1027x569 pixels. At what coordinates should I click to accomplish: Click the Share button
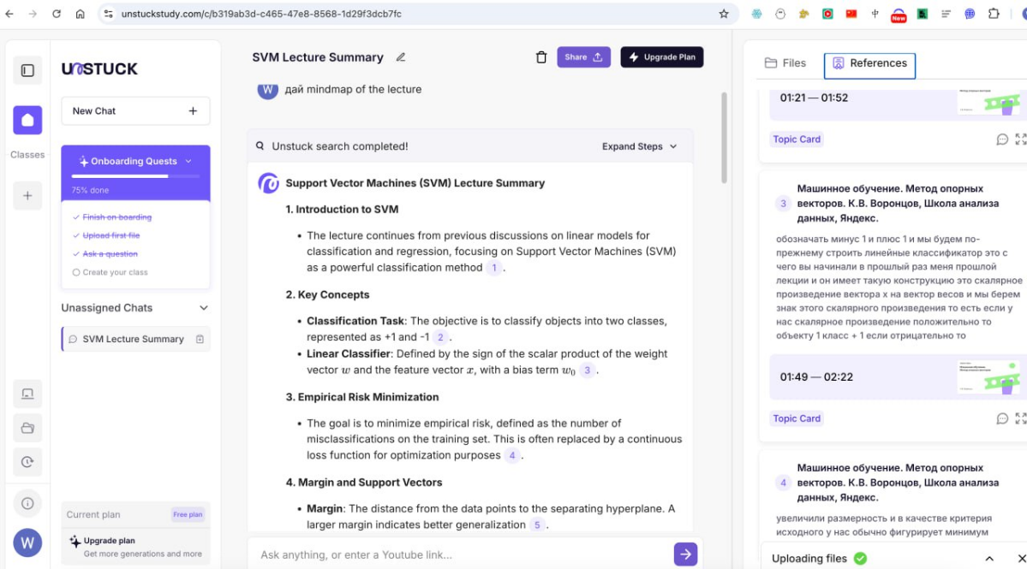pos(583,57)
